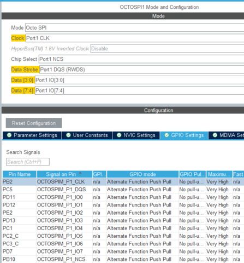The image size is (244, 263).
Task: Sort by the Signal on Pin column header
Action: coord(64,174)
